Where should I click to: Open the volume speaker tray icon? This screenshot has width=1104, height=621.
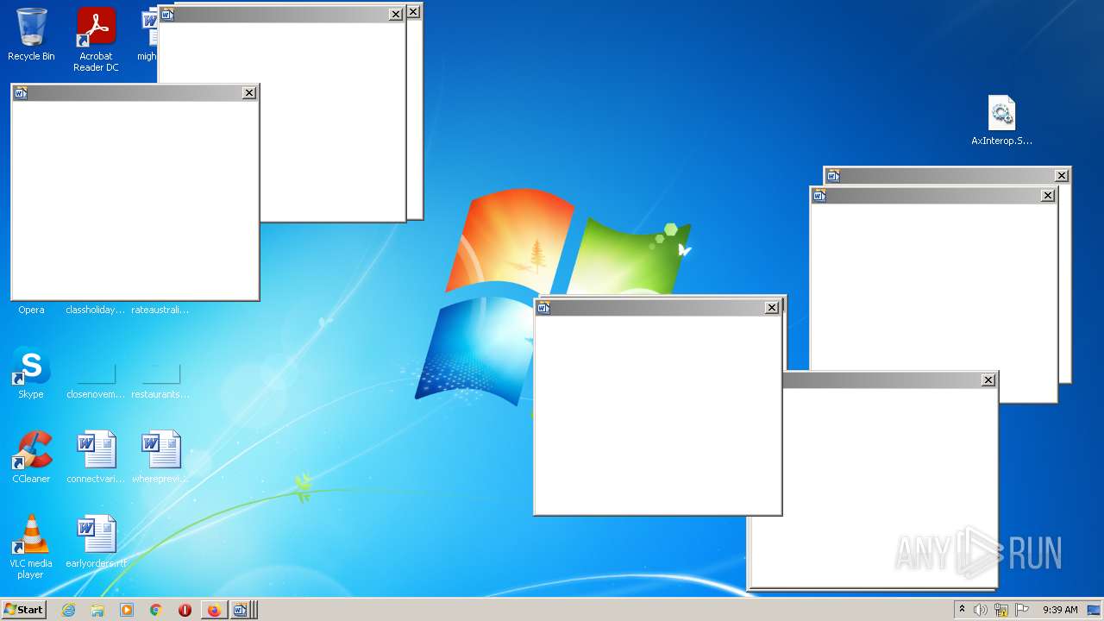click(x=981, y=610)
